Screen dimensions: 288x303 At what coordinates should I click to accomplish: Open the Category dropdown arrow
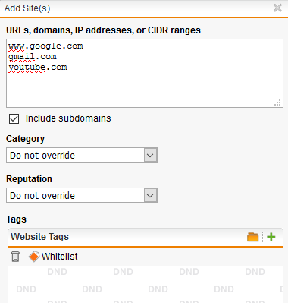(x=151, y=155)
